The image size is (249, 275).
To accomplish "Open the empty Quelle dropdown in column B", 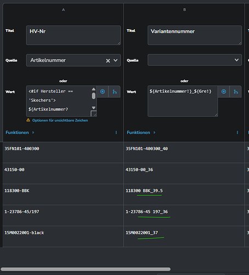I will [195, 60].
